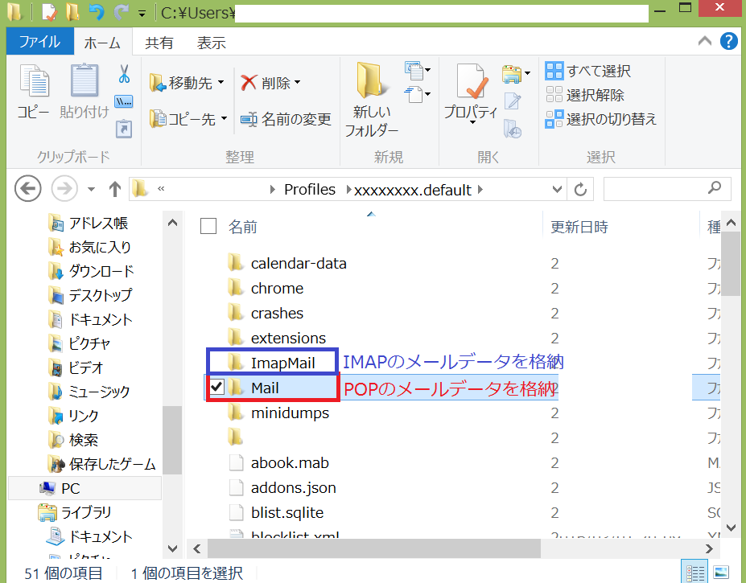Select Downloads (ダウンロード) in navigation pane
746x583 pixels.
(101, 271)
